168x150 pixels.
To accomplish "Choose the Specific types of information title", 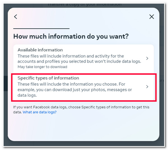I will 48,78.
